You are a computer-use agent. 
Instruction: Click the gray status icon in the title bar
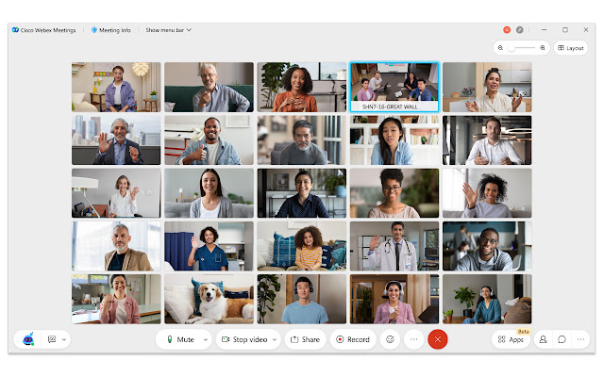(x=520, y=29)
